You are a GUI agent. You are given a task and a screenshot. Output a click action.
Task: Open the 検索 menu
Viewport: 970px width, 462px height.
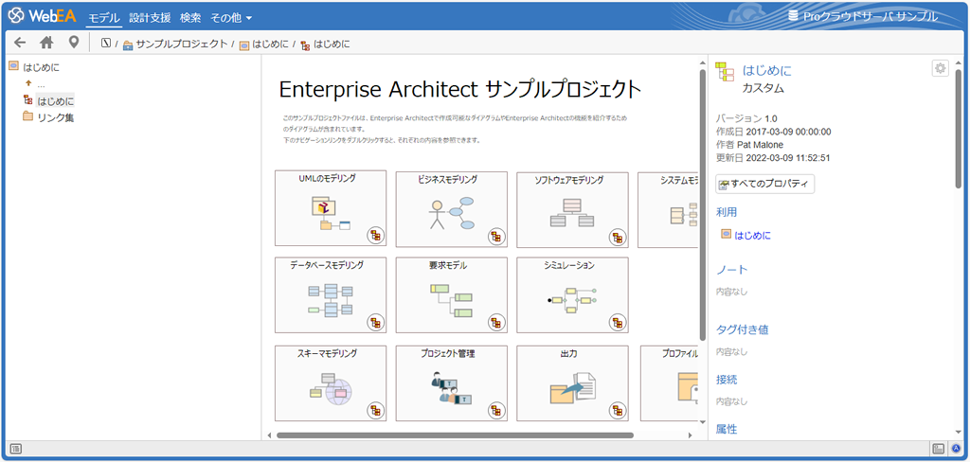click(189, 18)
